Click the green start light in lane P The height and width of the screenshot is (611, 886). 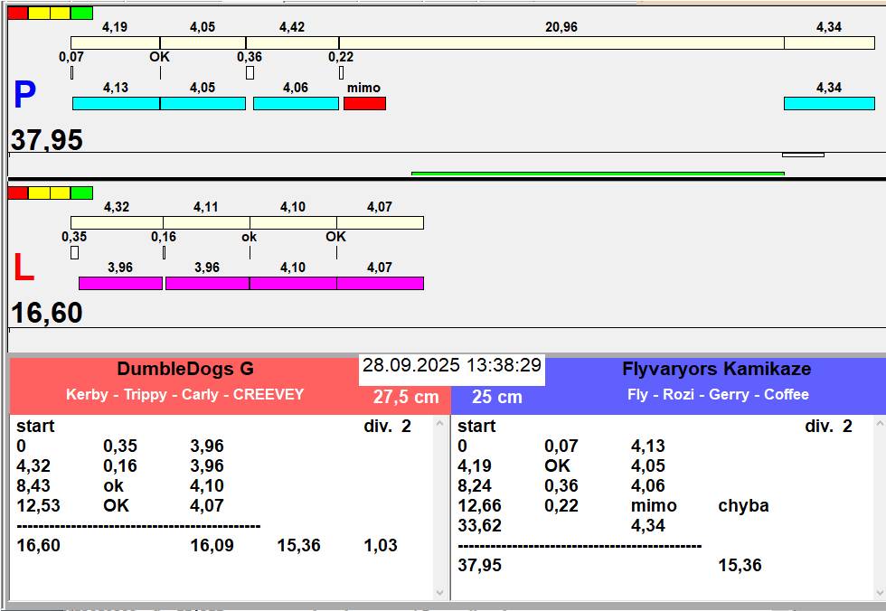pyautogui.click(x=82, y=14)
